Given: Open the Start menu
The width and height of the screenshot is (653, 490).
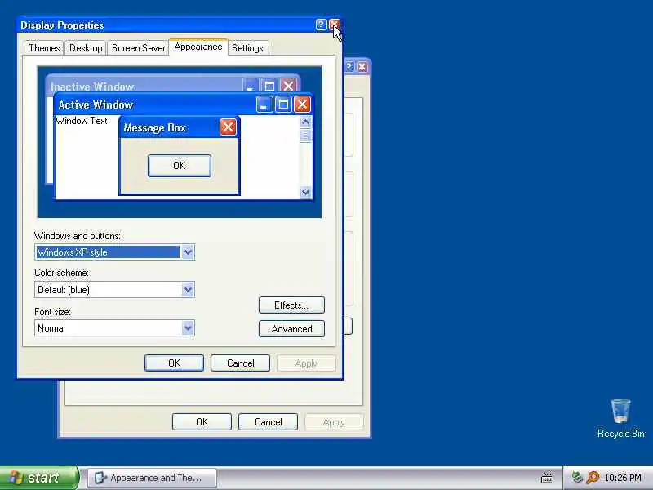Looking at the screenshot, I should pos(39,478).
